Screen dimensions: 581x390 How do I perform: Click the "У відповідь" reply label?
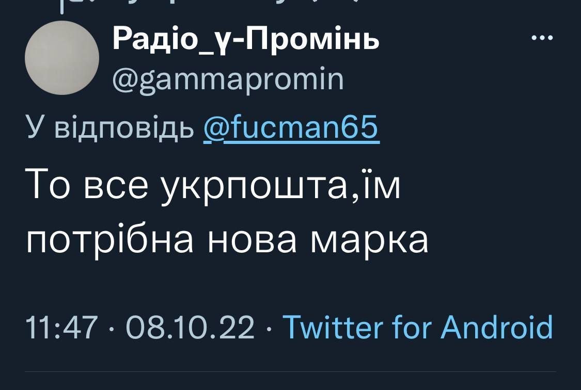(x=110, y=128)
